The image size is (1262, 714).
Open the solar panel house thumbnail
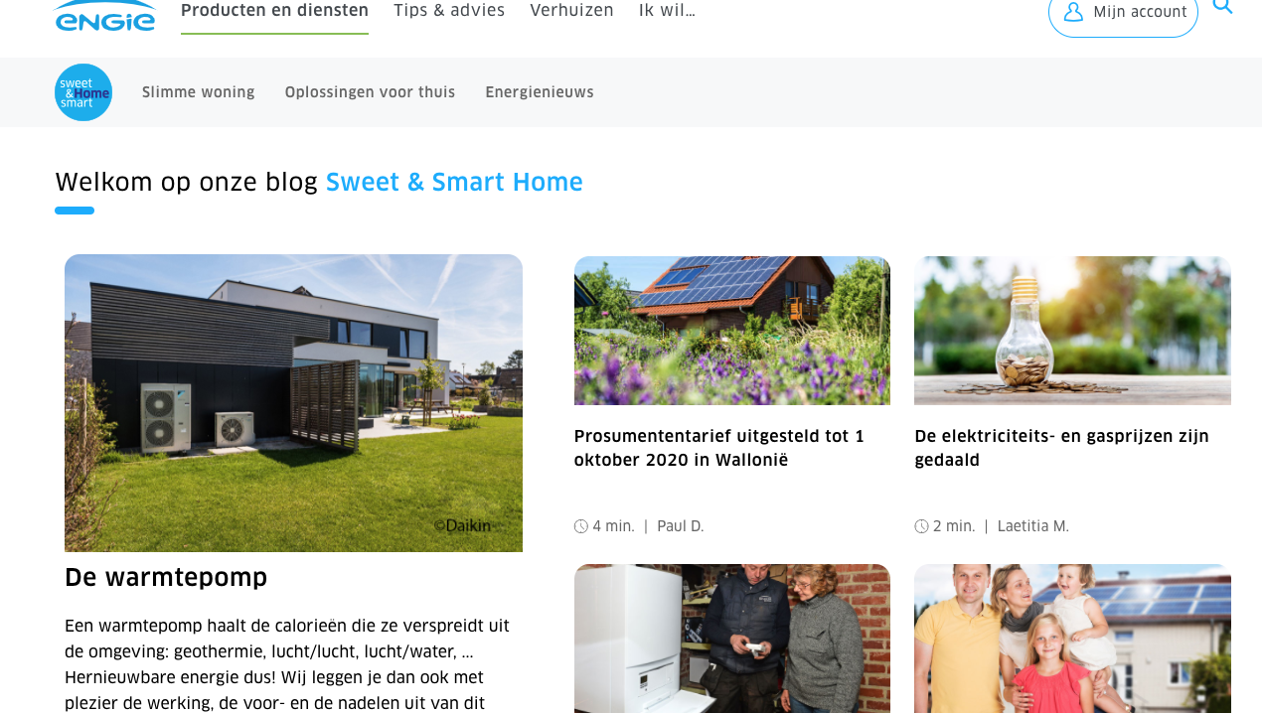click(732, 331)
